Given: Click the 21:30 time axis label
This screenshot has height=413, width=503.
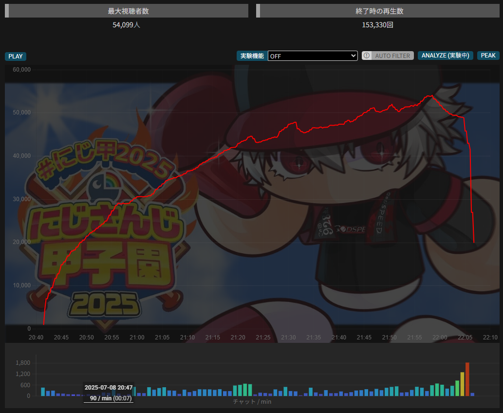Looking at the screenshot, I should 288,338.
